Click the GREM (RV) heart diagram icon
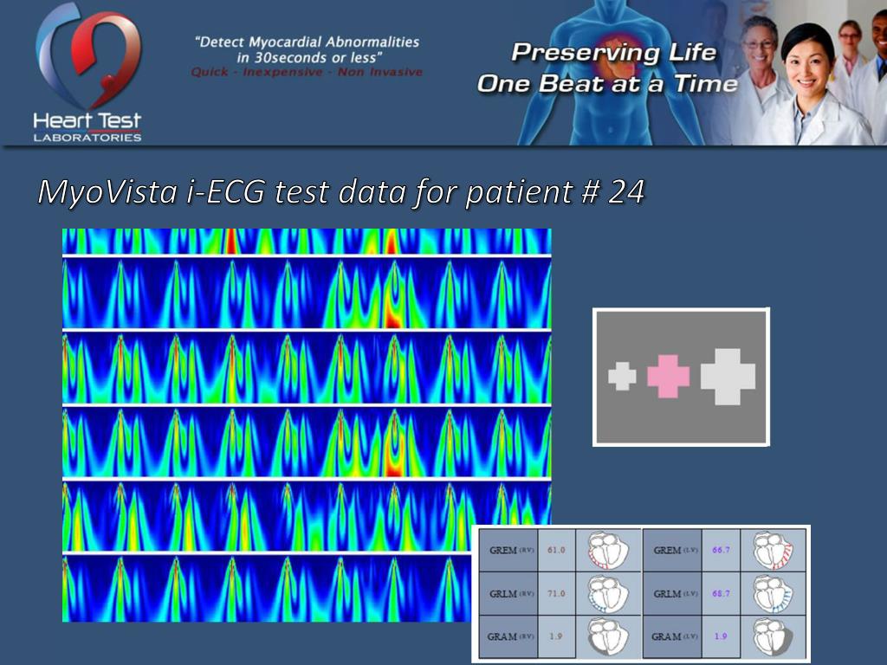Screen dimensions: 887x665 point(608,550)
